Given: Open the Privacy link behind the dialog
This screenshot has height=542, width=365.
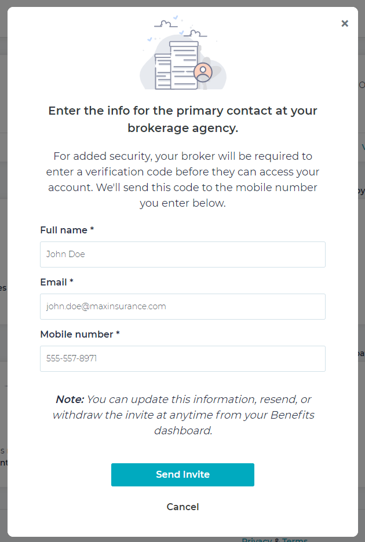Looking at the screenshot, I should 257,540.
